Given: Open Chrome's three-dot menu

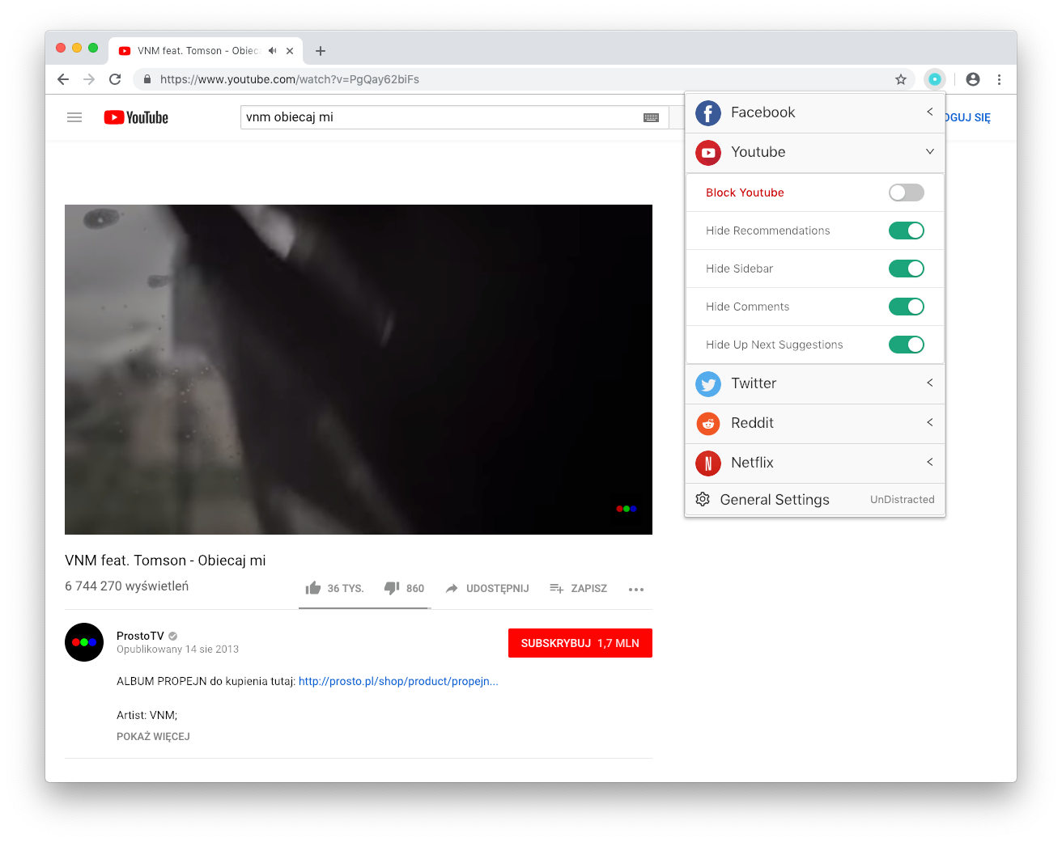Looking at the screenshot, I should (x=1000, y=79).
